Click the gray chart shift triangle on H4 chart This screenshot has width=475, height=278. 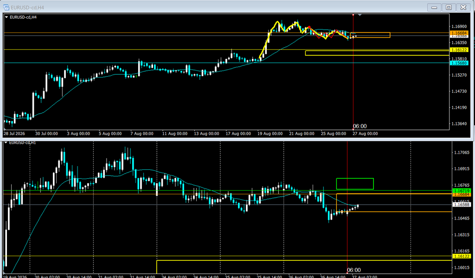(359, 15)
